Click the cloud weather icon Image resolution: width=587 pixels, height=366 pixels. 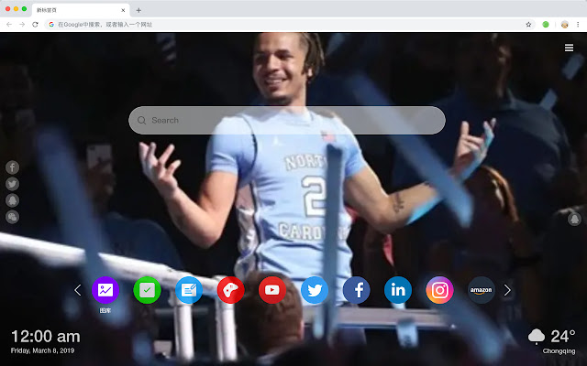coord(536,336)
